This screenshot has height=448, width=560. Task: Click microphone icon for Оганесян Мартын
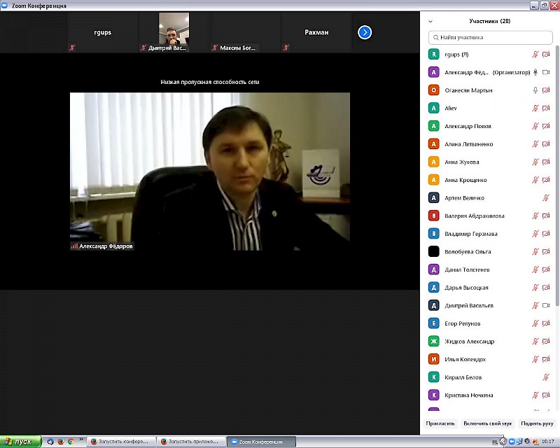535,90
